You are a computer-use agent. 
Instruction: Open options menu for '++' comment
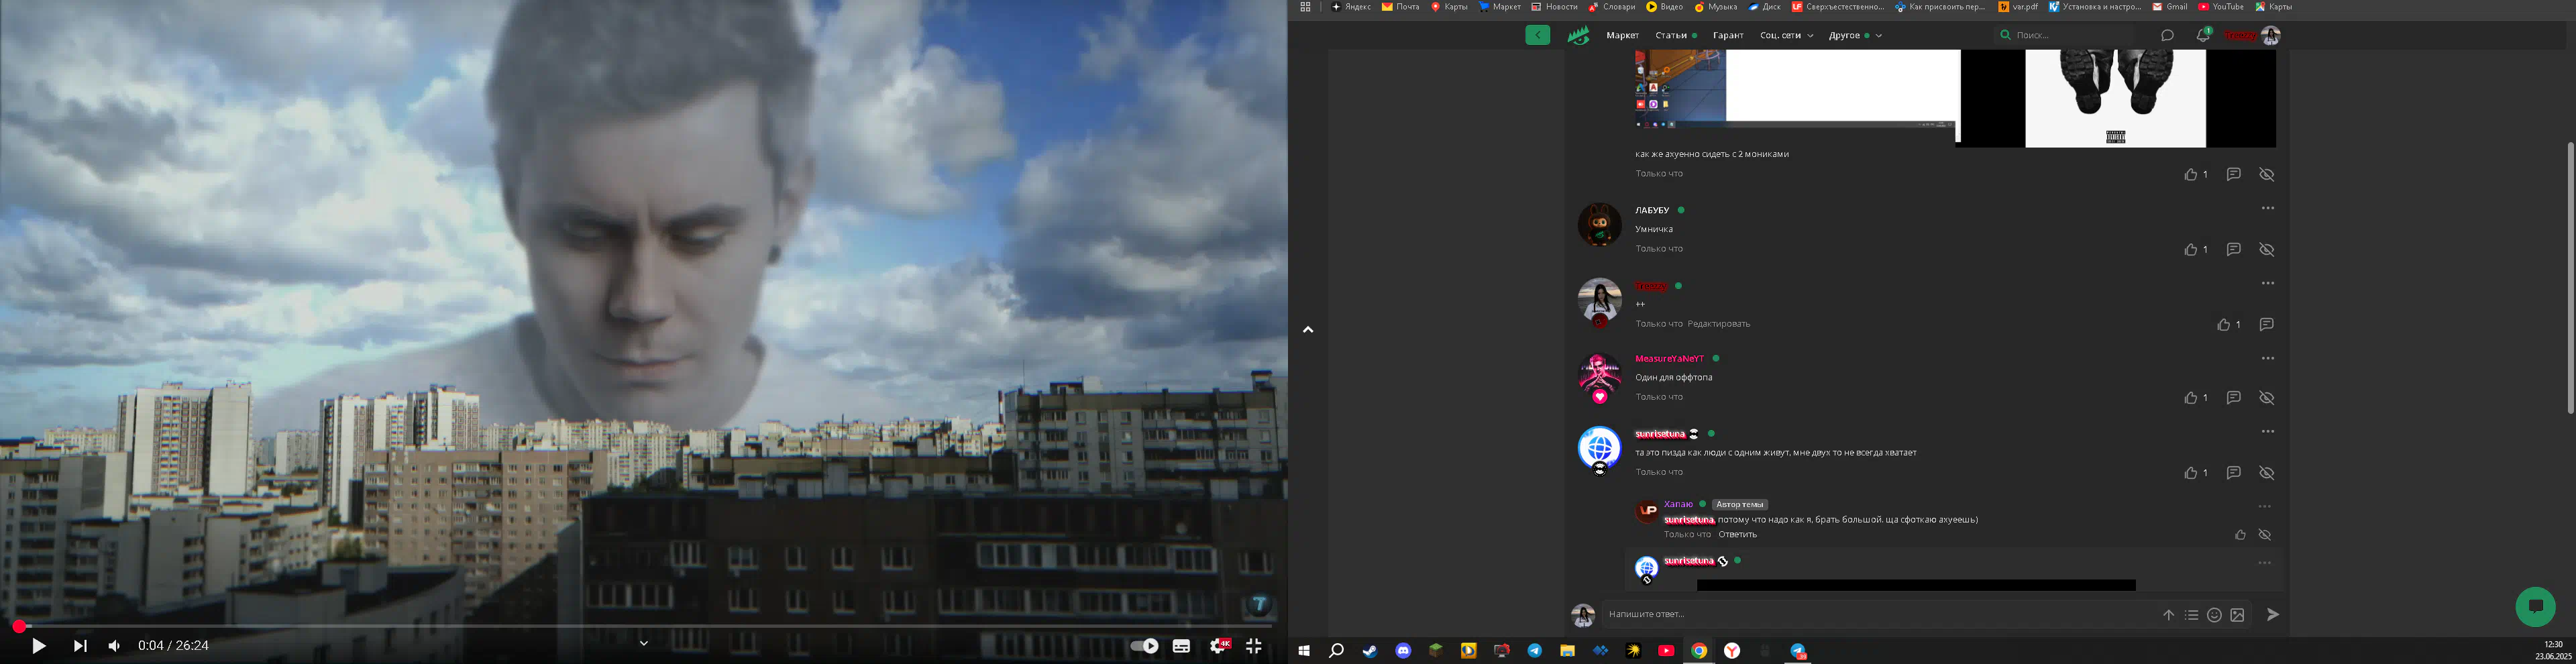click(x=2268, y=284)
